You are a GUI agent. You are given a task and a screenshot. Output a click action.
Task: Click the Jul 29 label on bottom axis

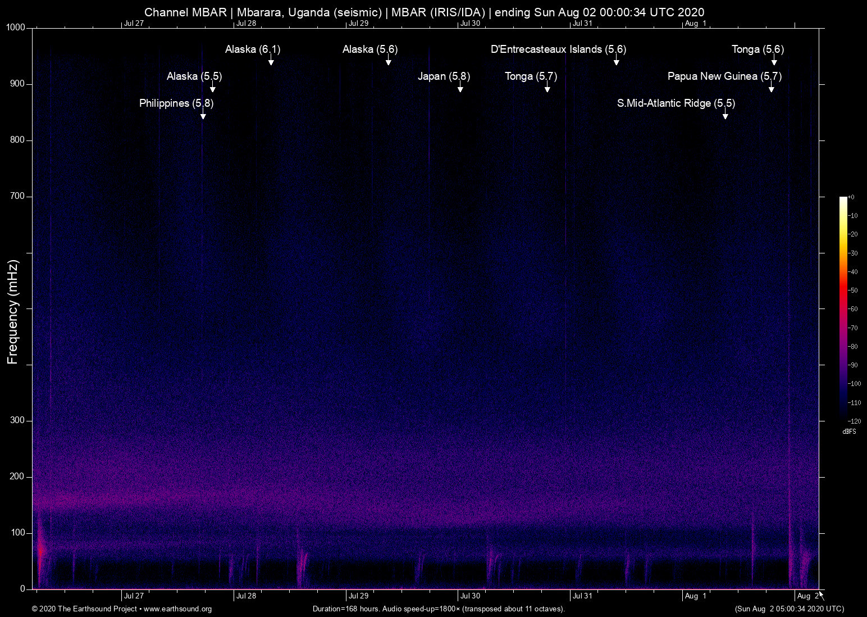pyautogui.click(x=358, y=596)
